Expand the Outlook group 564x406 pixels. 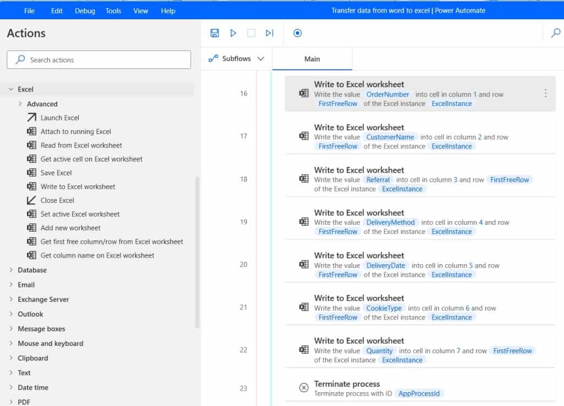tap(11, 314)
